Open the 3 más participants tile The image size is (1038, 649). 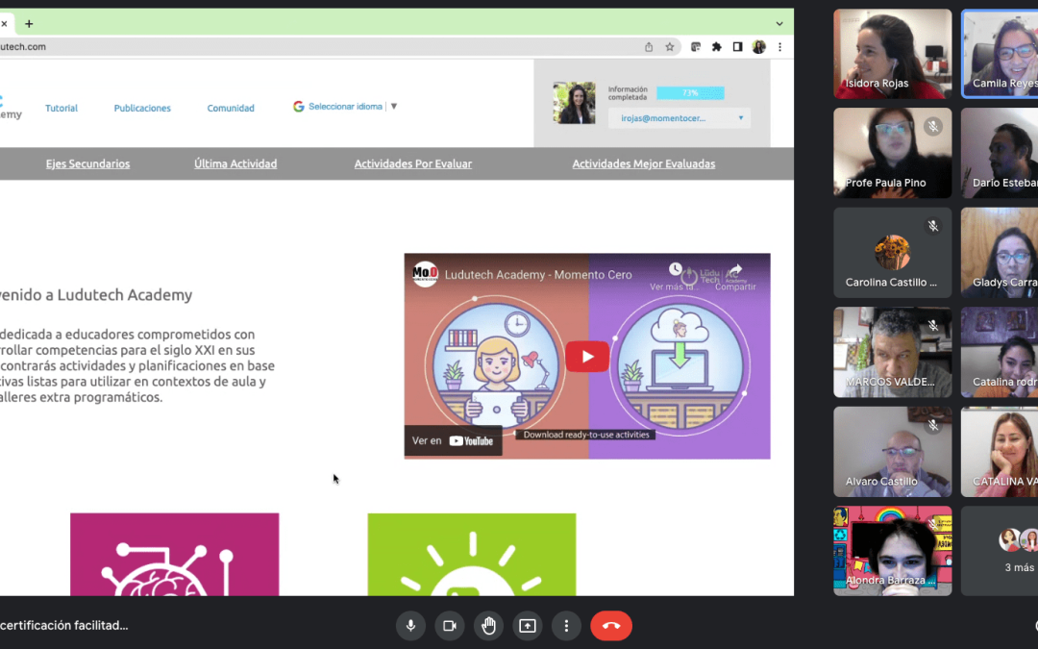[1000, 551]
